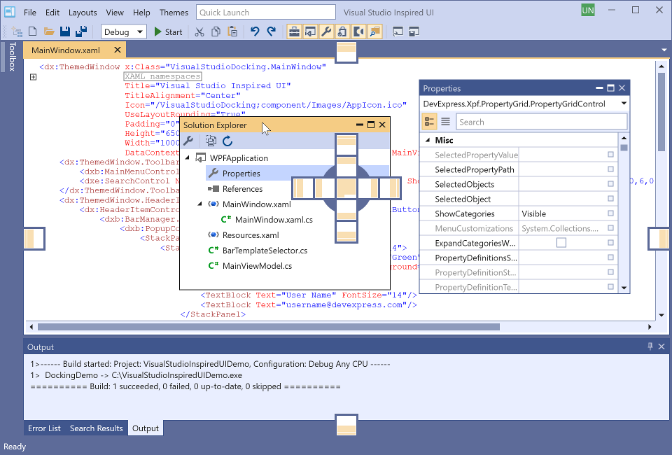The image size is (672, 455).
Task: Click the Properties panel scroll down arrow
Action: tap(624, 288)
